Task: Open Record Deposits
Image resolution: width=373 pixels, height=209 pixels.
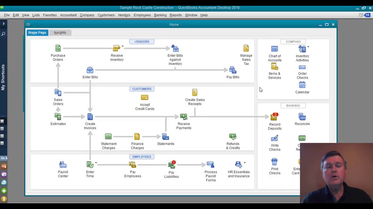Action: coord(275,117)
